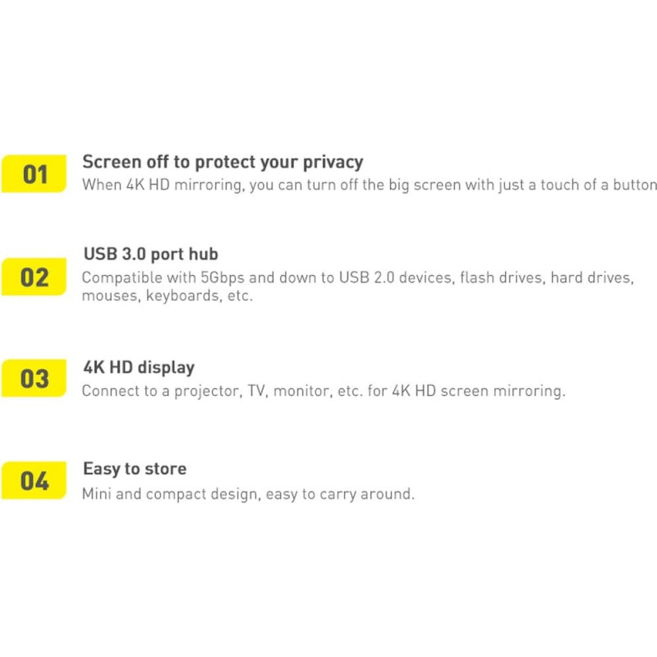Click the 'mouses, keyboards, etc.' text line
This screenshot has width=657, height=657.
pyautogui.click(x=168, y=296)
